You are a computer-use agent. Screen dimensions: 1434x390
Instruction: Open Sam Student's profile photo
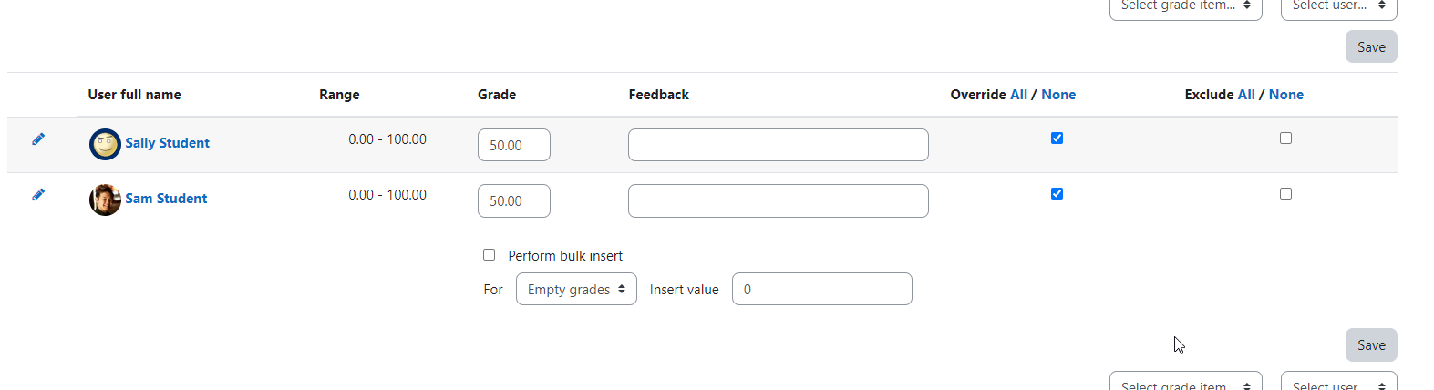(x=105, y=200)
